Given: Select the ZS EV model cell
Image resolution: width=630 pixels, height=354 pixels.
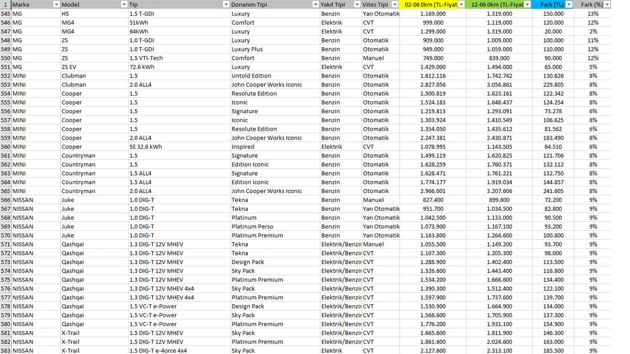Looking at the screenshot, I should coord(93,67).
